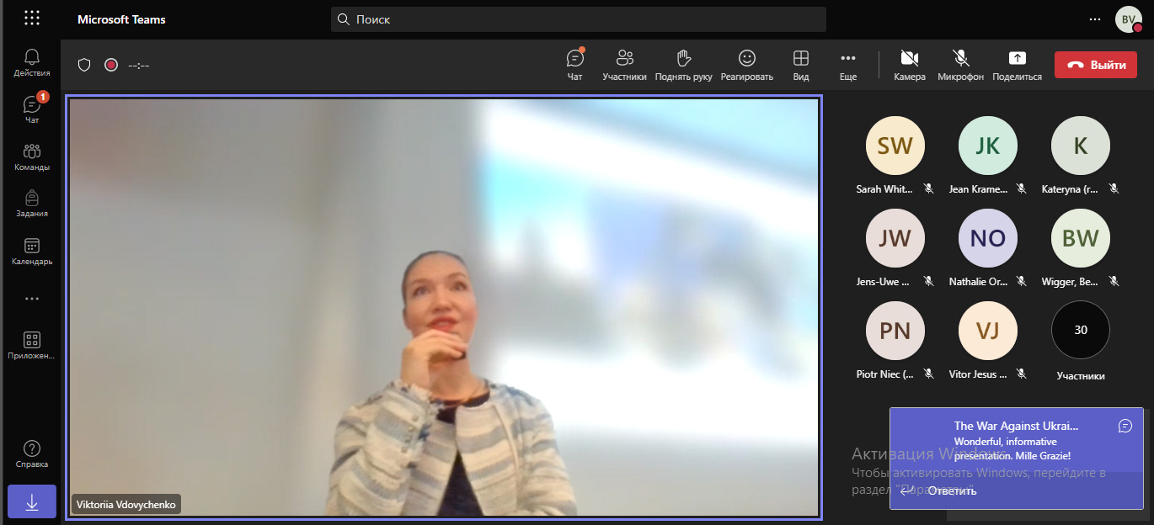1154x525 pixels.
Task: Open the app launcher grid
Action: tap(32, 19)
